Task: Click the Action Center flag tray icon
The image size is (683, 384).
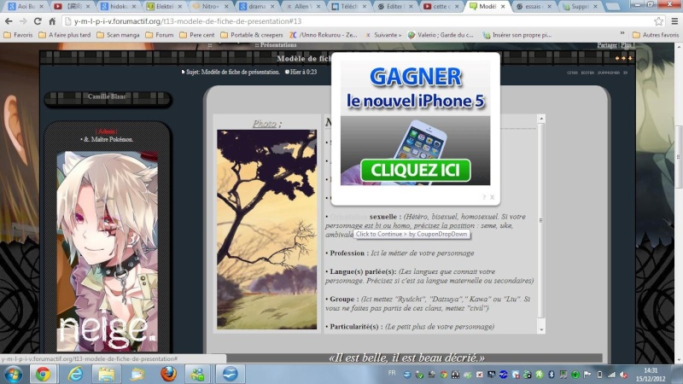Action: pos(587,375)
